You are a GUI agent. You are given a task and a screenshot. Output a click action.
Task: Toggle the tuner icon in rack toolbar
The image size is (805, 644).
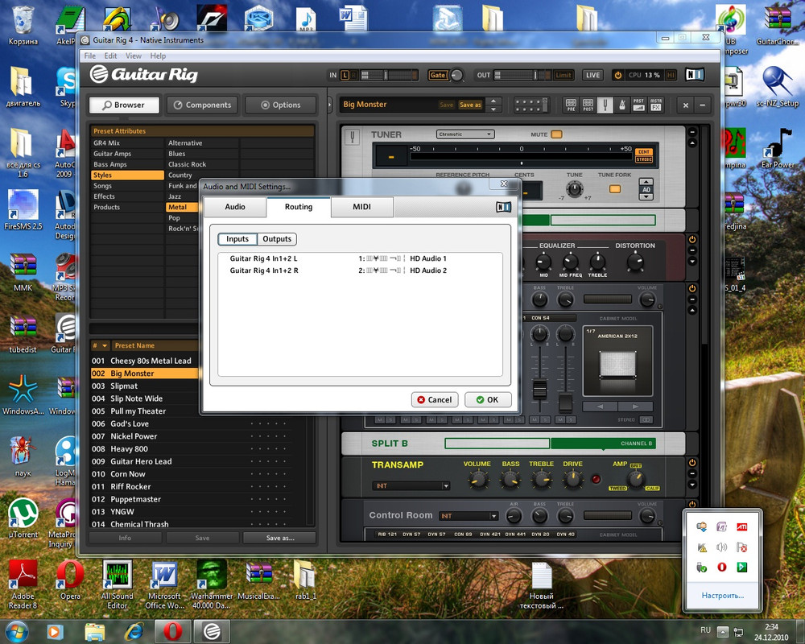point(605,105)
